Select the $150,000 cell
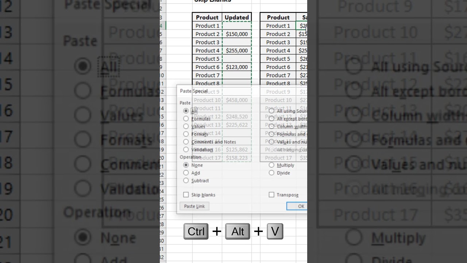 (x=237, y=34)
